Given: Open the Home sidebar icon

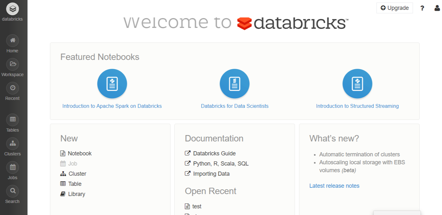Looking at the screenshot, I should tap(12, 40).
